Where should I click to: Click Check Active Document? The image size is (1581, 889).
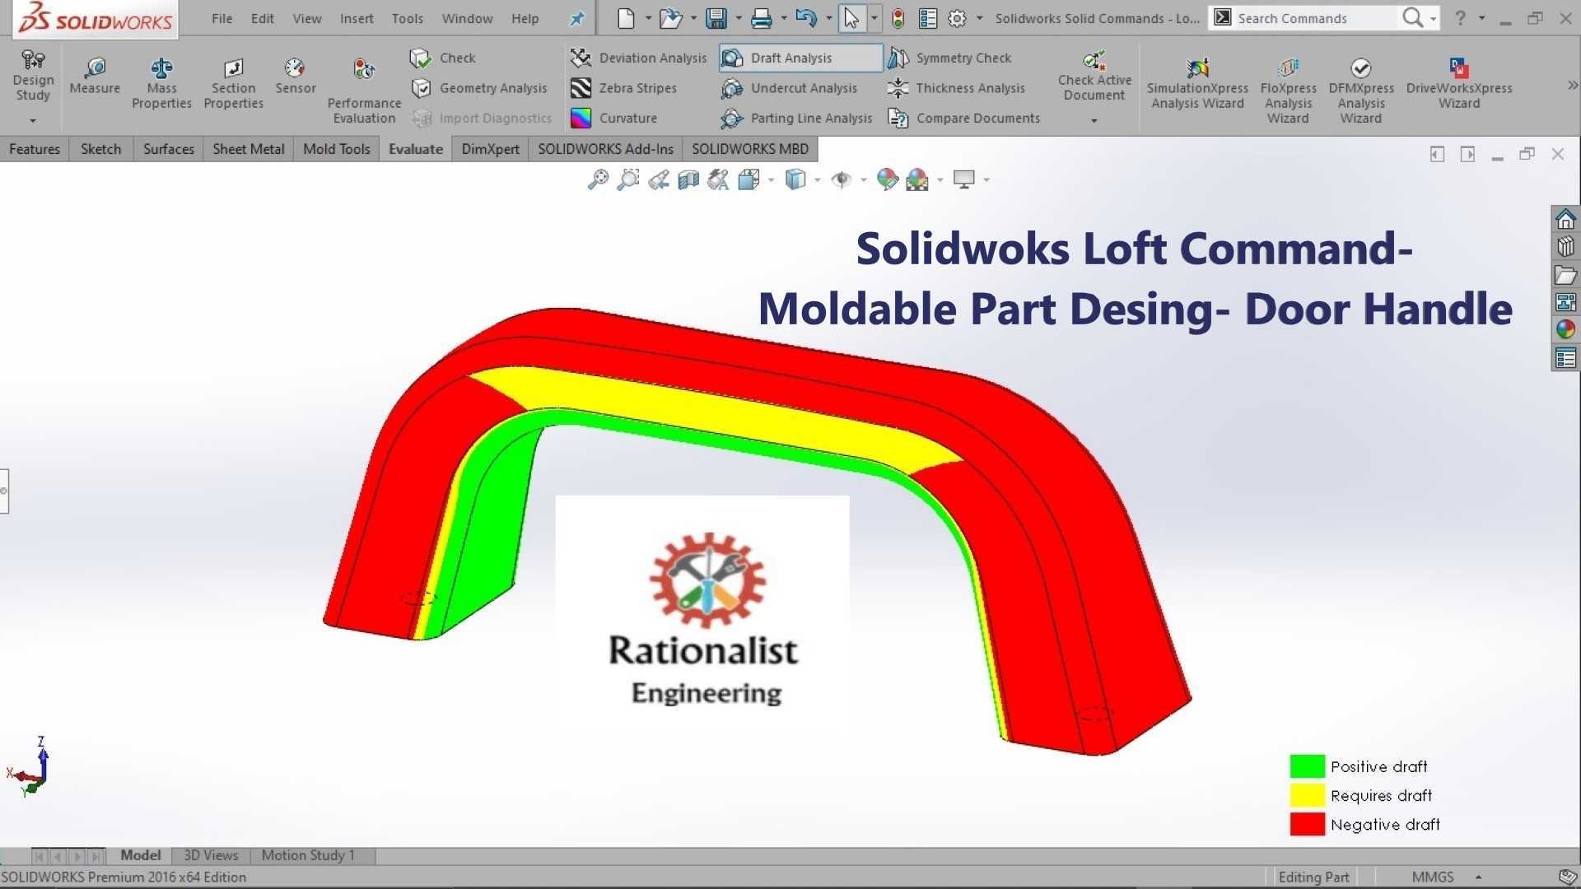(x=1094, y=76)
